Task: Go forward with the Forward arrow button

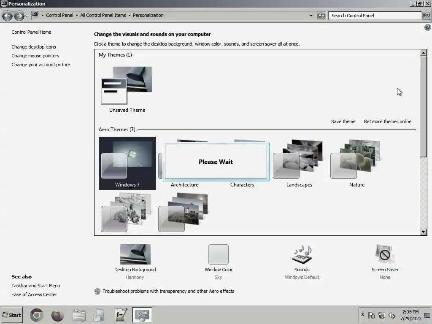Action: click(19, 16)
